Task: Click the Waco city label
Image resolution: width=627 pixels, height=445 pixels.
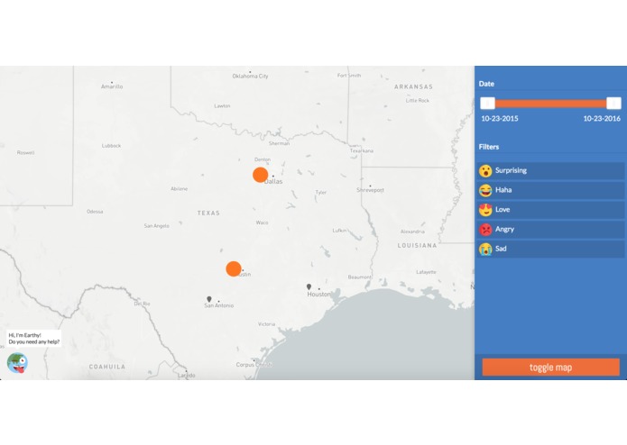Action: tap(262, 222)
